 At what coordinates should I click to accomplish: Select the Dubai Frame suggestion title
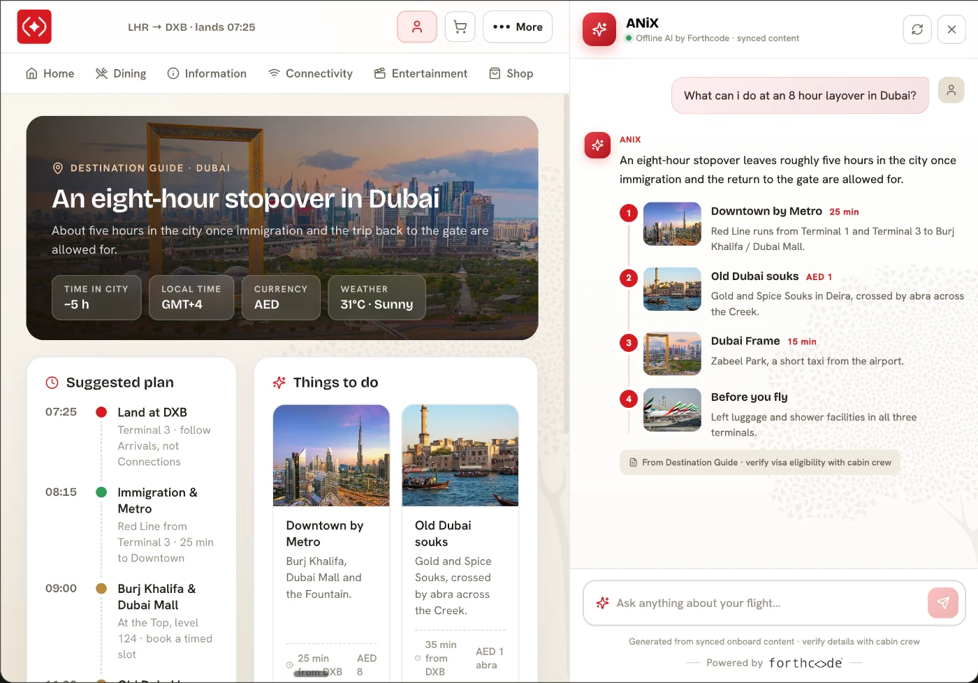click(x=745, y=341)
